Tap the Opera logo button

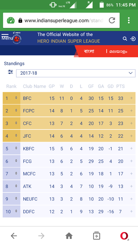[124, 236]
